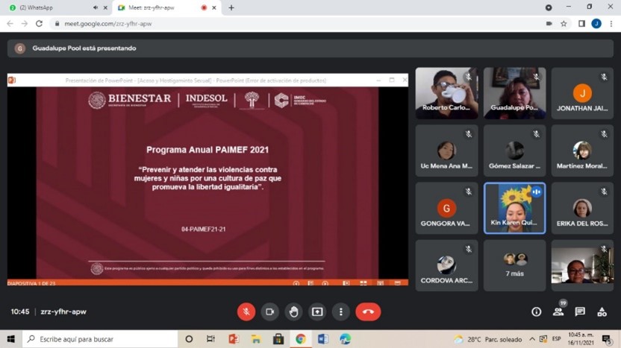Open the chat with everyone panel

(580, 311)
